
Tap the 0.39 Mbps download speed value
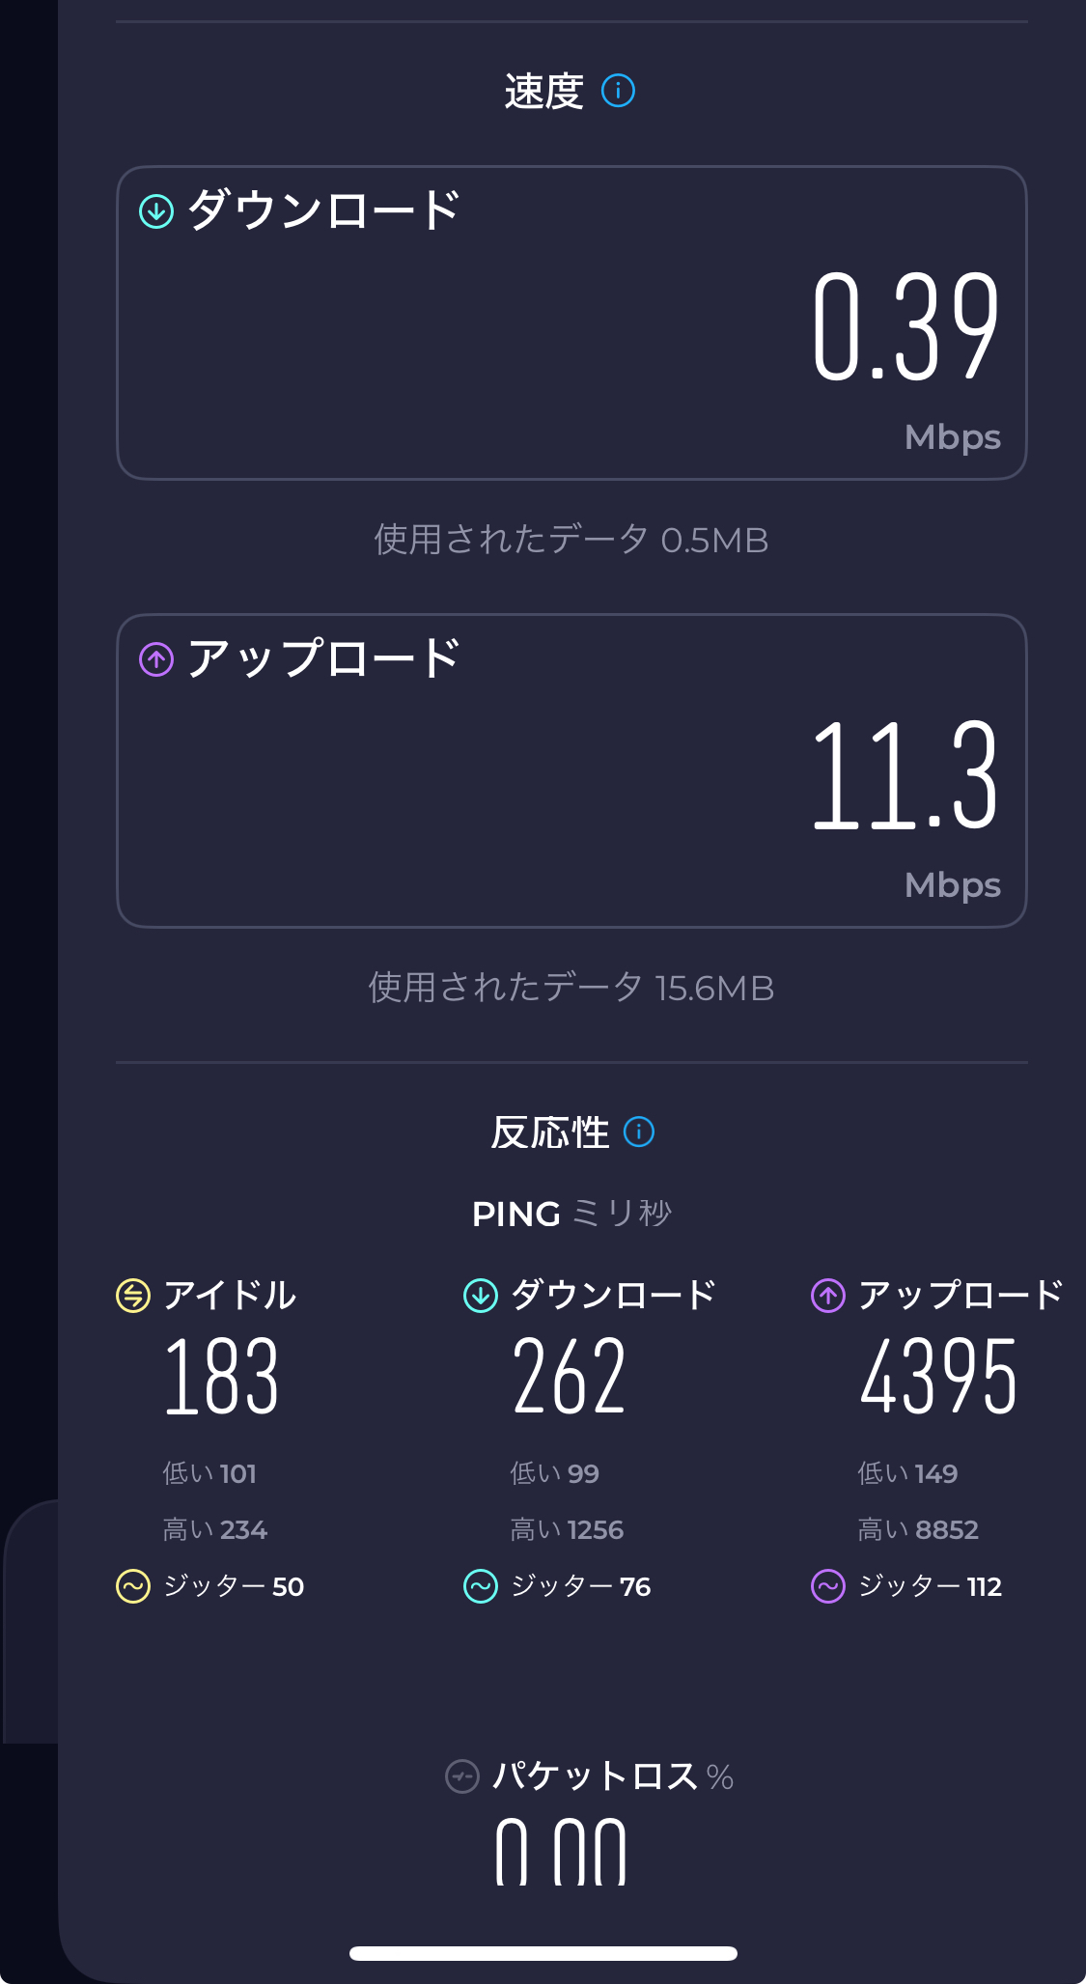pyautogui.click(x=905, y=328)
